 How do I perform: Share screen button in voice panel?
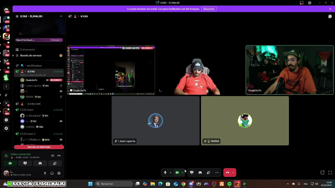point(25,163)
